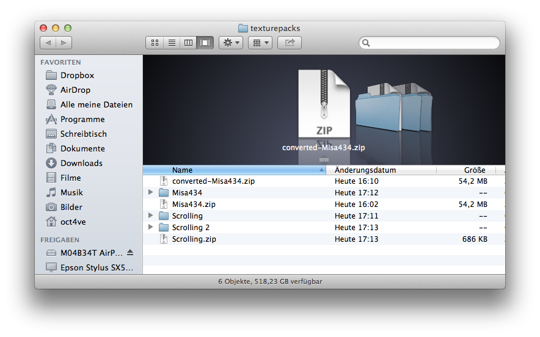Expand the Misa434 folder

coord(151,193)
